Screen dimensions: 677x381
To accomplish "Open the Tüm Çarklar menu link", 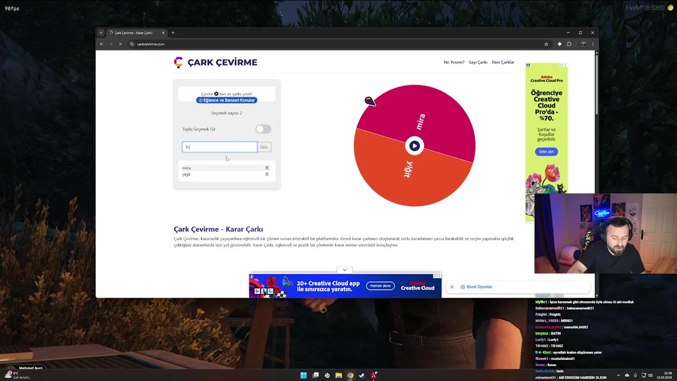I will (502, 62).
